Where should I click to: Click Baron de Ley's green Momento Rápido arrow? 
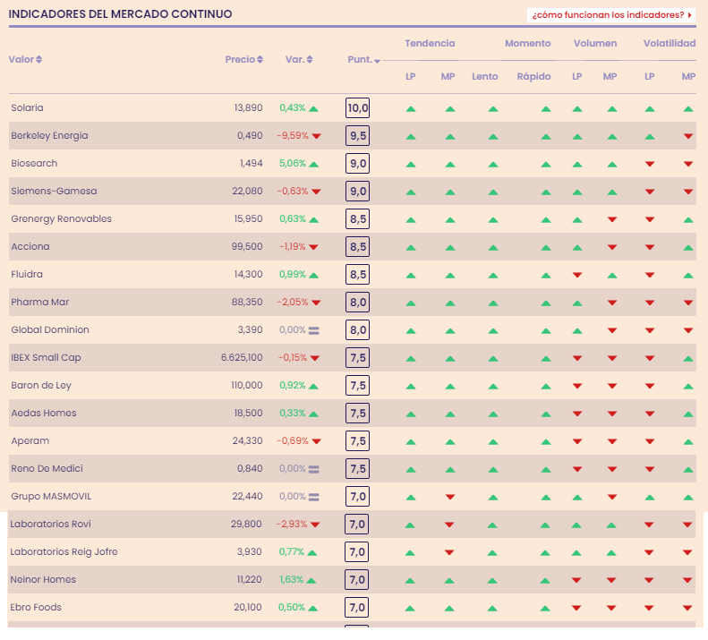[x=546, y=386]
